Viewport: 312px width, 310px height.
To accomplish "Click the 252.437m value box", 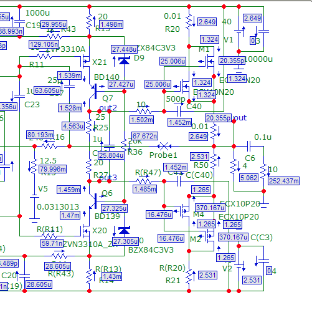I will tap(283, 181).
